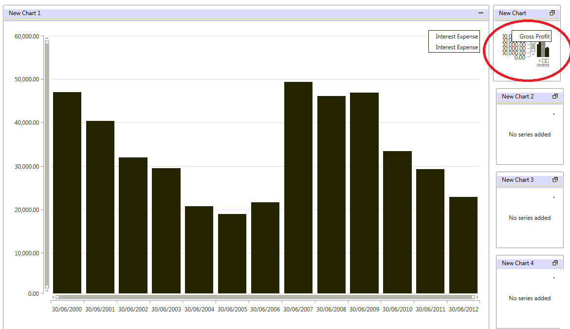570x329 pixels.
Task: Select the first Interest Expense legend entry
Action: point(457,37)
